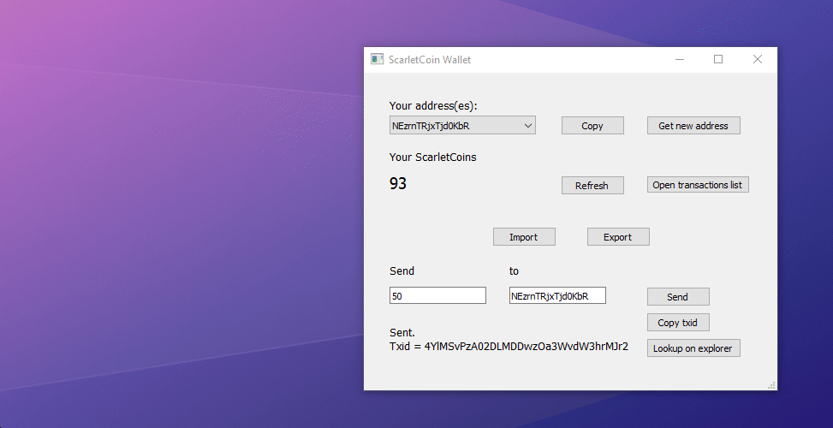The image size is (833, 428).
Task: Click the ScarletCoin Wallet window title
Action: click(x=430, y=59)
